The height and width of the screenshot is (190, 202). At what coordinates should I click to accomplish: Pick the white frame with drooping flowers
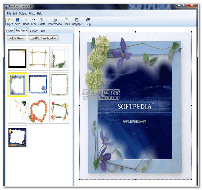(17, 111)
